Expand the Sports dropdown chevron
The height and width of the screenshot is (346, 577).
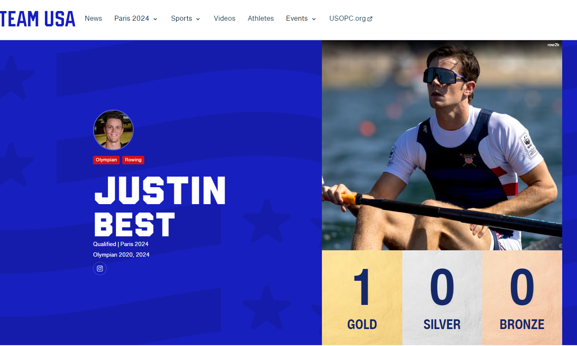pos(198,19)
